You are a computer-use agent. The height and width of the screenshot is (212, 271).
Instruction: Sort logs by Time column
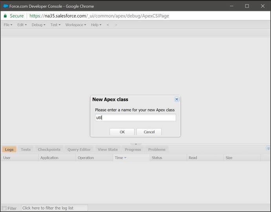pyautogui.click(x=131, y=158)
